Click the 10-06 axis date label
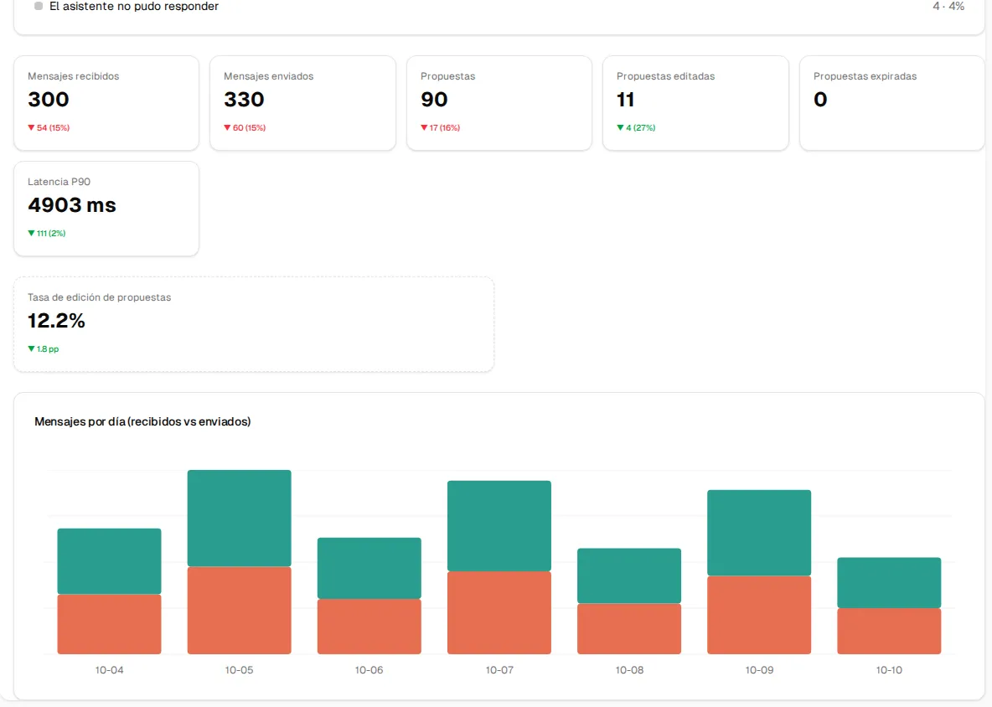992x707 pixels. (369, 669)
